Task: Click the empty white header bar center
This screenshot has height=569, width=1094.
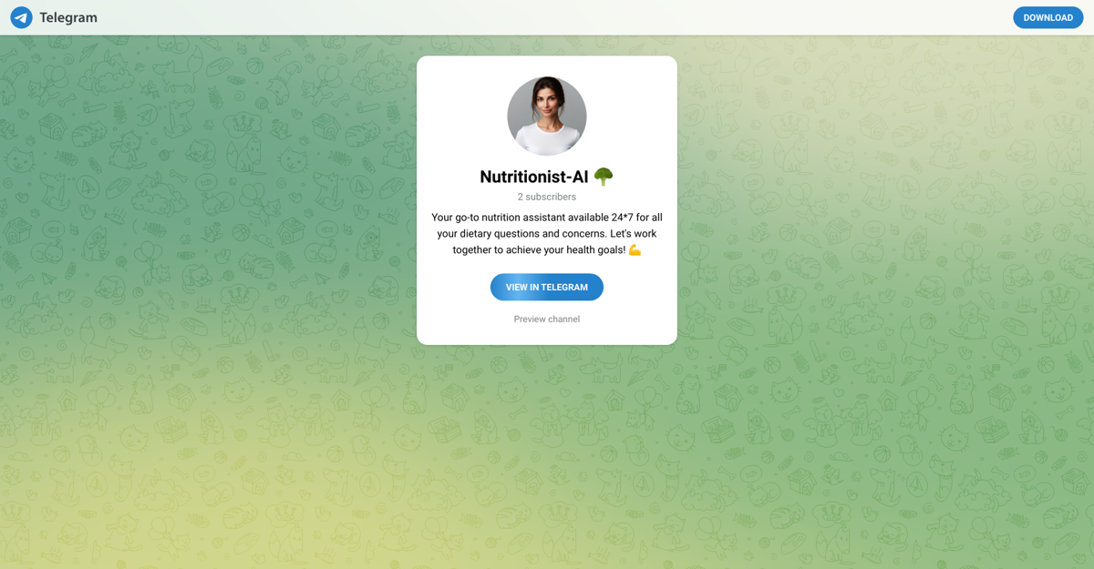Action: 547,17
